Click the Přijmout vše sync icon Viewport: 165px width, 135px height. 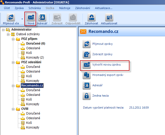[x=11, y=17]
